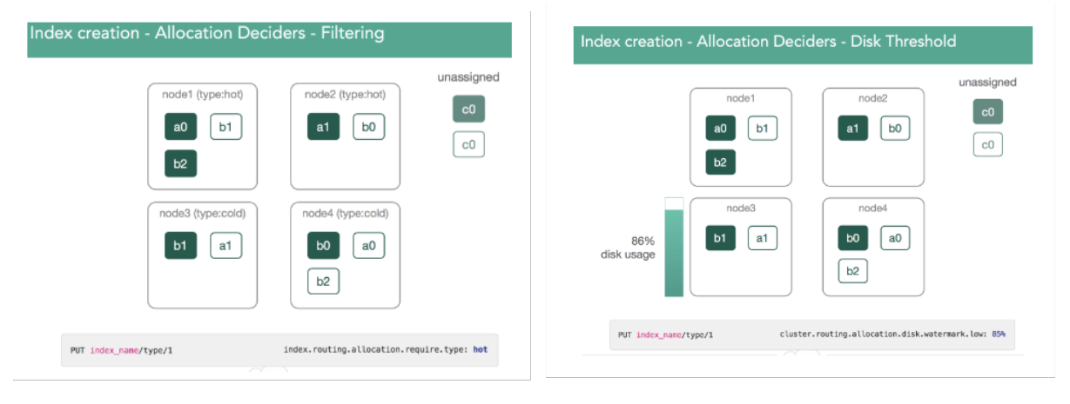Click the 'unassigned' label on Filtering slide
Viewport: 1070px width, 404px height.
pos(468,77)
